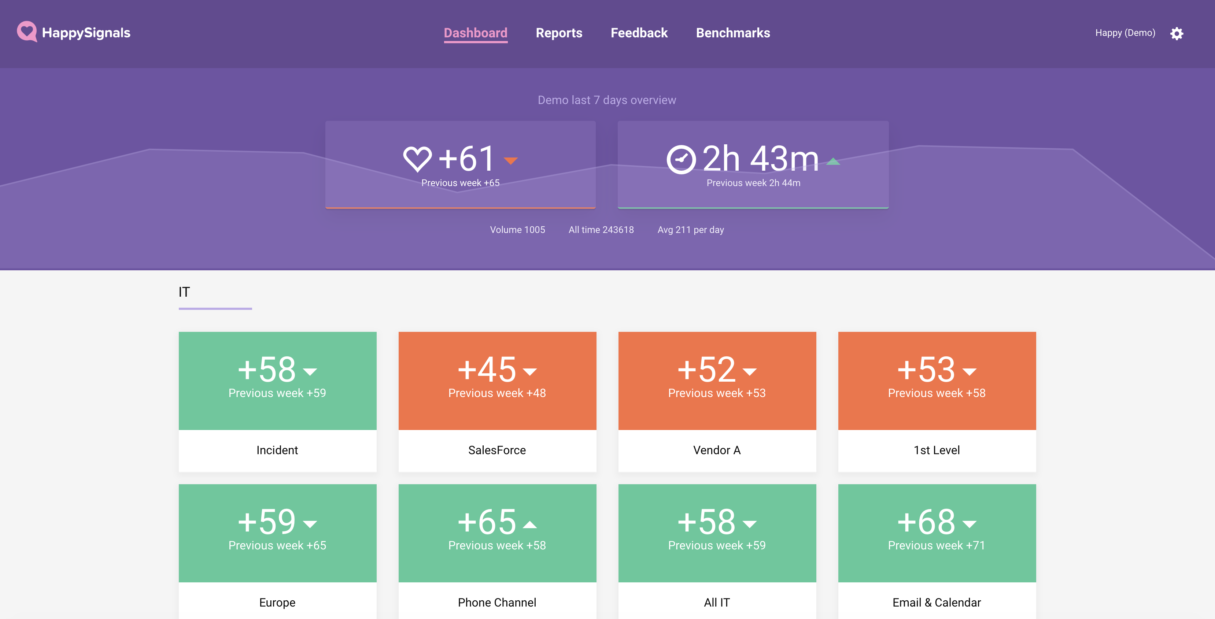Switch to the Reports tab

(x=559, y=33)
